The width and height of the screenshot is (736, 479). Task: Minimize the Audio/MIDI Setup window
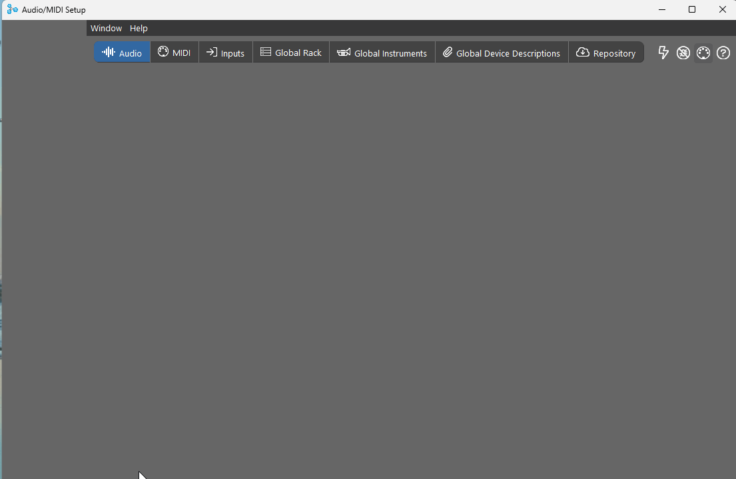[x=662, y=9]
